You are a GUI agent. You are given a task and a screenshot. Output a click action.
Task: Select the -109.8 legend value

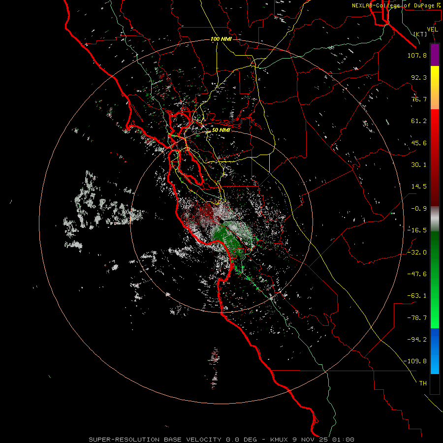[415, 361]
